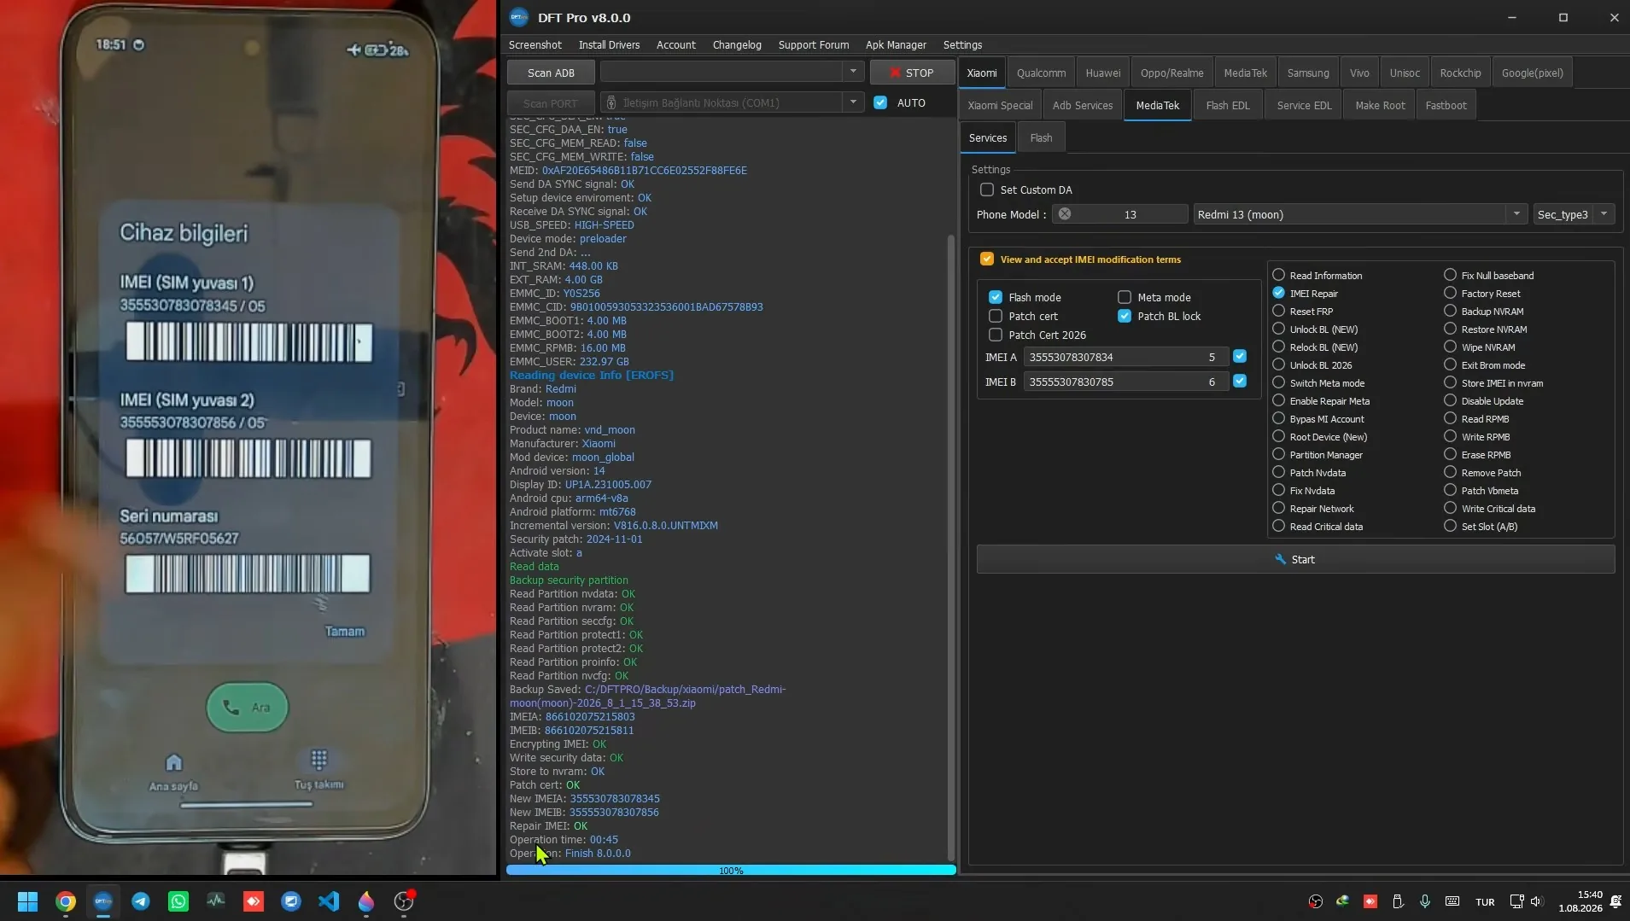Toggle the AUTO checkbox
Screen dimensions: 1630x921
(x=880, y=102)
